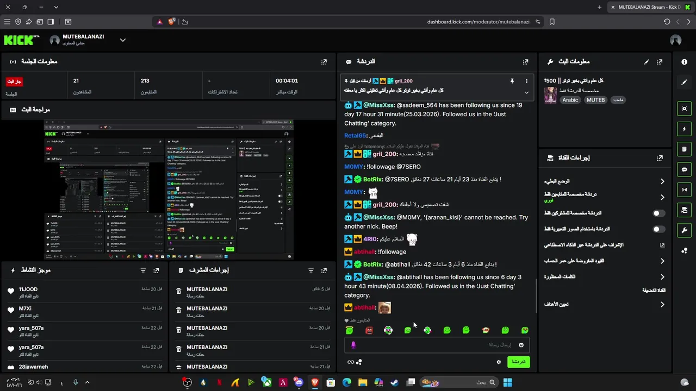Expand account age restrictions row
The height and width of the screenshot is (391, 696).
click(x=605, y=261)
